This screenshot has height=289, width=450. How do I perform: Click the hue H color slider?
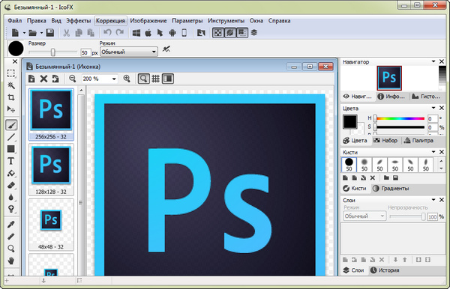click(x=400, y=118)
